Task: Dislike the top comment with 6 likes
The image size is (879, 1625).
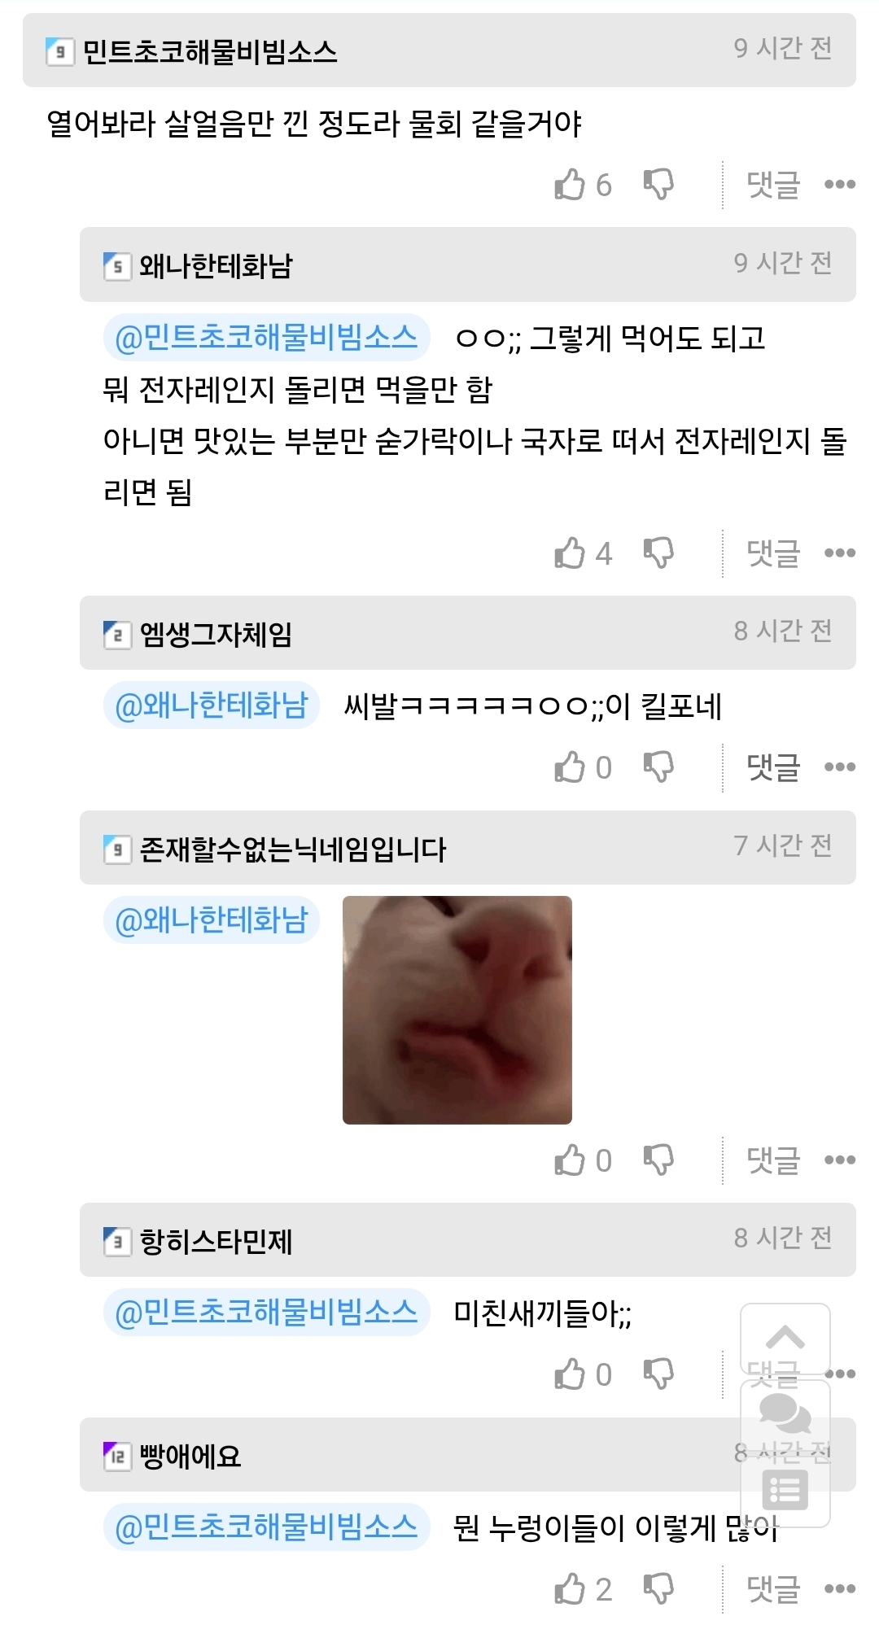Action: click(658, 185)
